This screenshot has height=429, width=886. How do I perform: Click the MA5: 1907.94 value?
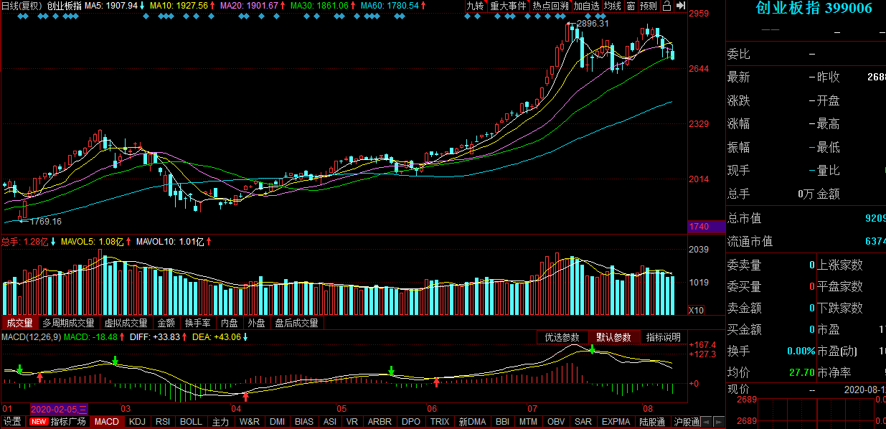coord(111,6)
